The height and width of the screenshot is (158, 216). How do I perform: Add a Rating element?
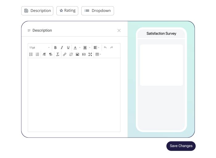click(67, 11)
